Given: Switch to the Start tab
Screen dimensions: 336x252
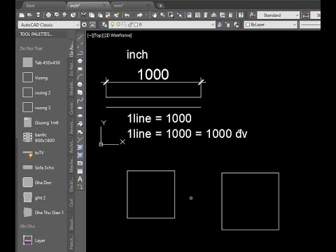Looking at the screenshot, I should [x=30, y=6].
